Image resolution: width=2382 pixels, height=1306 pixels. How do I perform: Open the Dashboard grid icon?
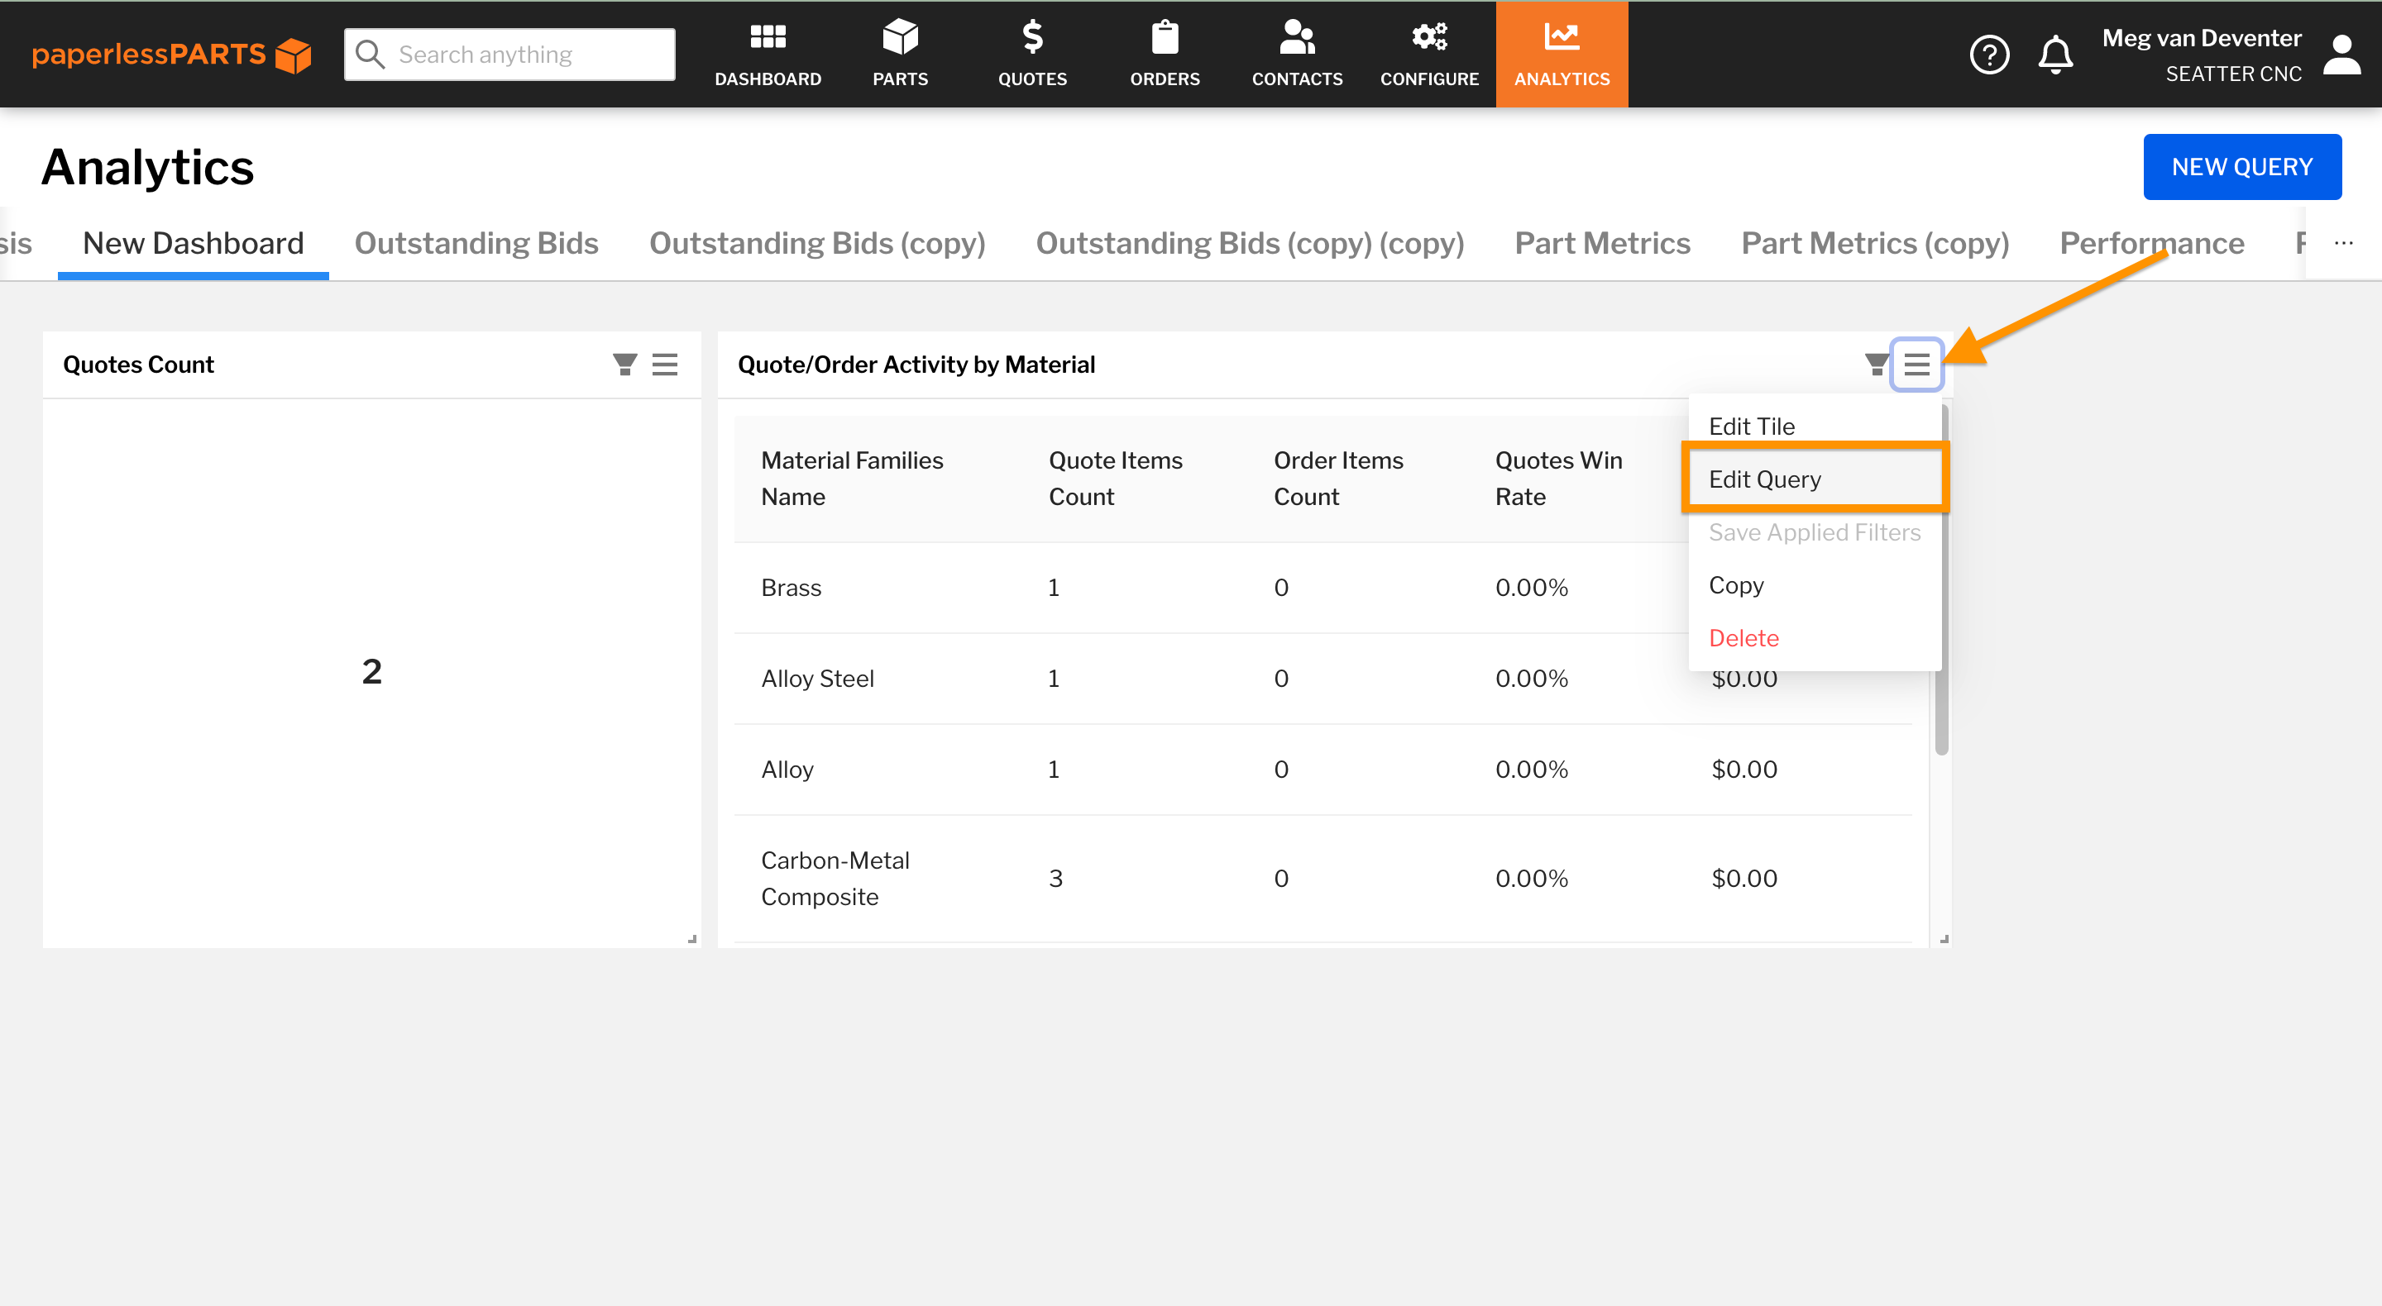pos(767,37)
